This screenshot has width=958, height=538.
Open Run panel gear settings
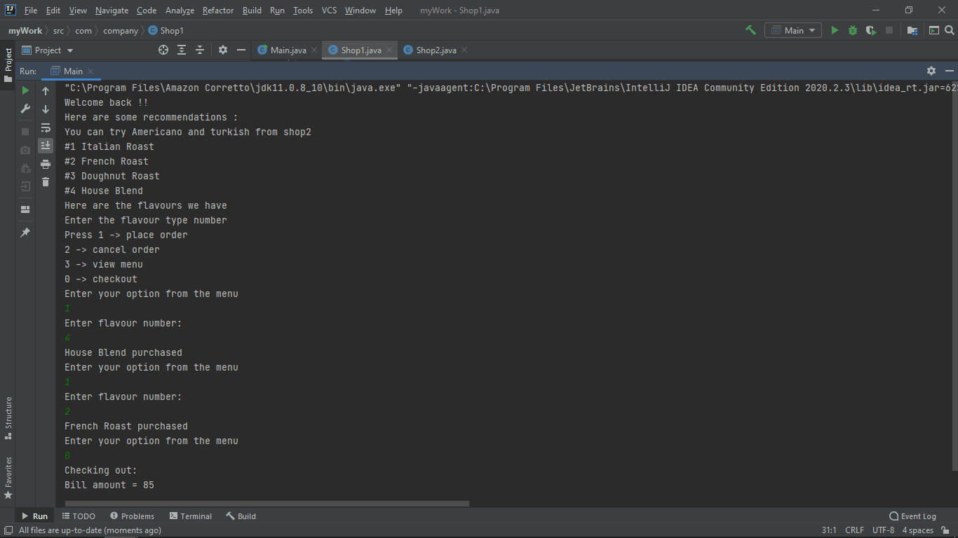tap(931, 71)
